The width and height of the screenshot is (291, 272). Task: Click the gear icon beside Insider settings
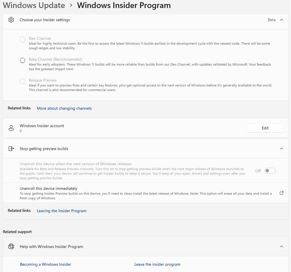pos(11,20)
